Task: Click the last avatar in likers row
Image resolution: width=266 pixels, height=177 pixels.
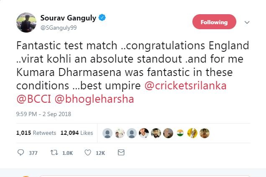Action: coord(205,133)
